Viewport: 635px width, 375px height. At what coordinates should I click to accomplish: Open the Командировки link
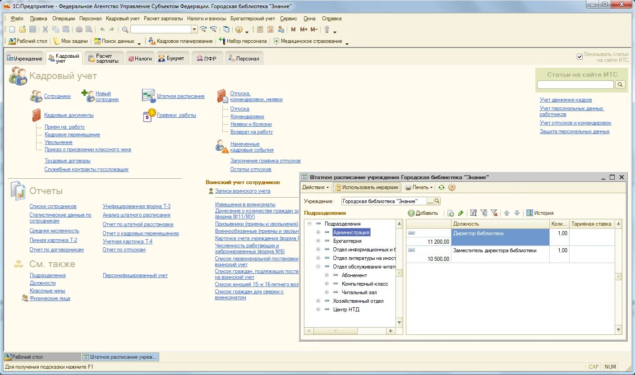click(247, 116)
